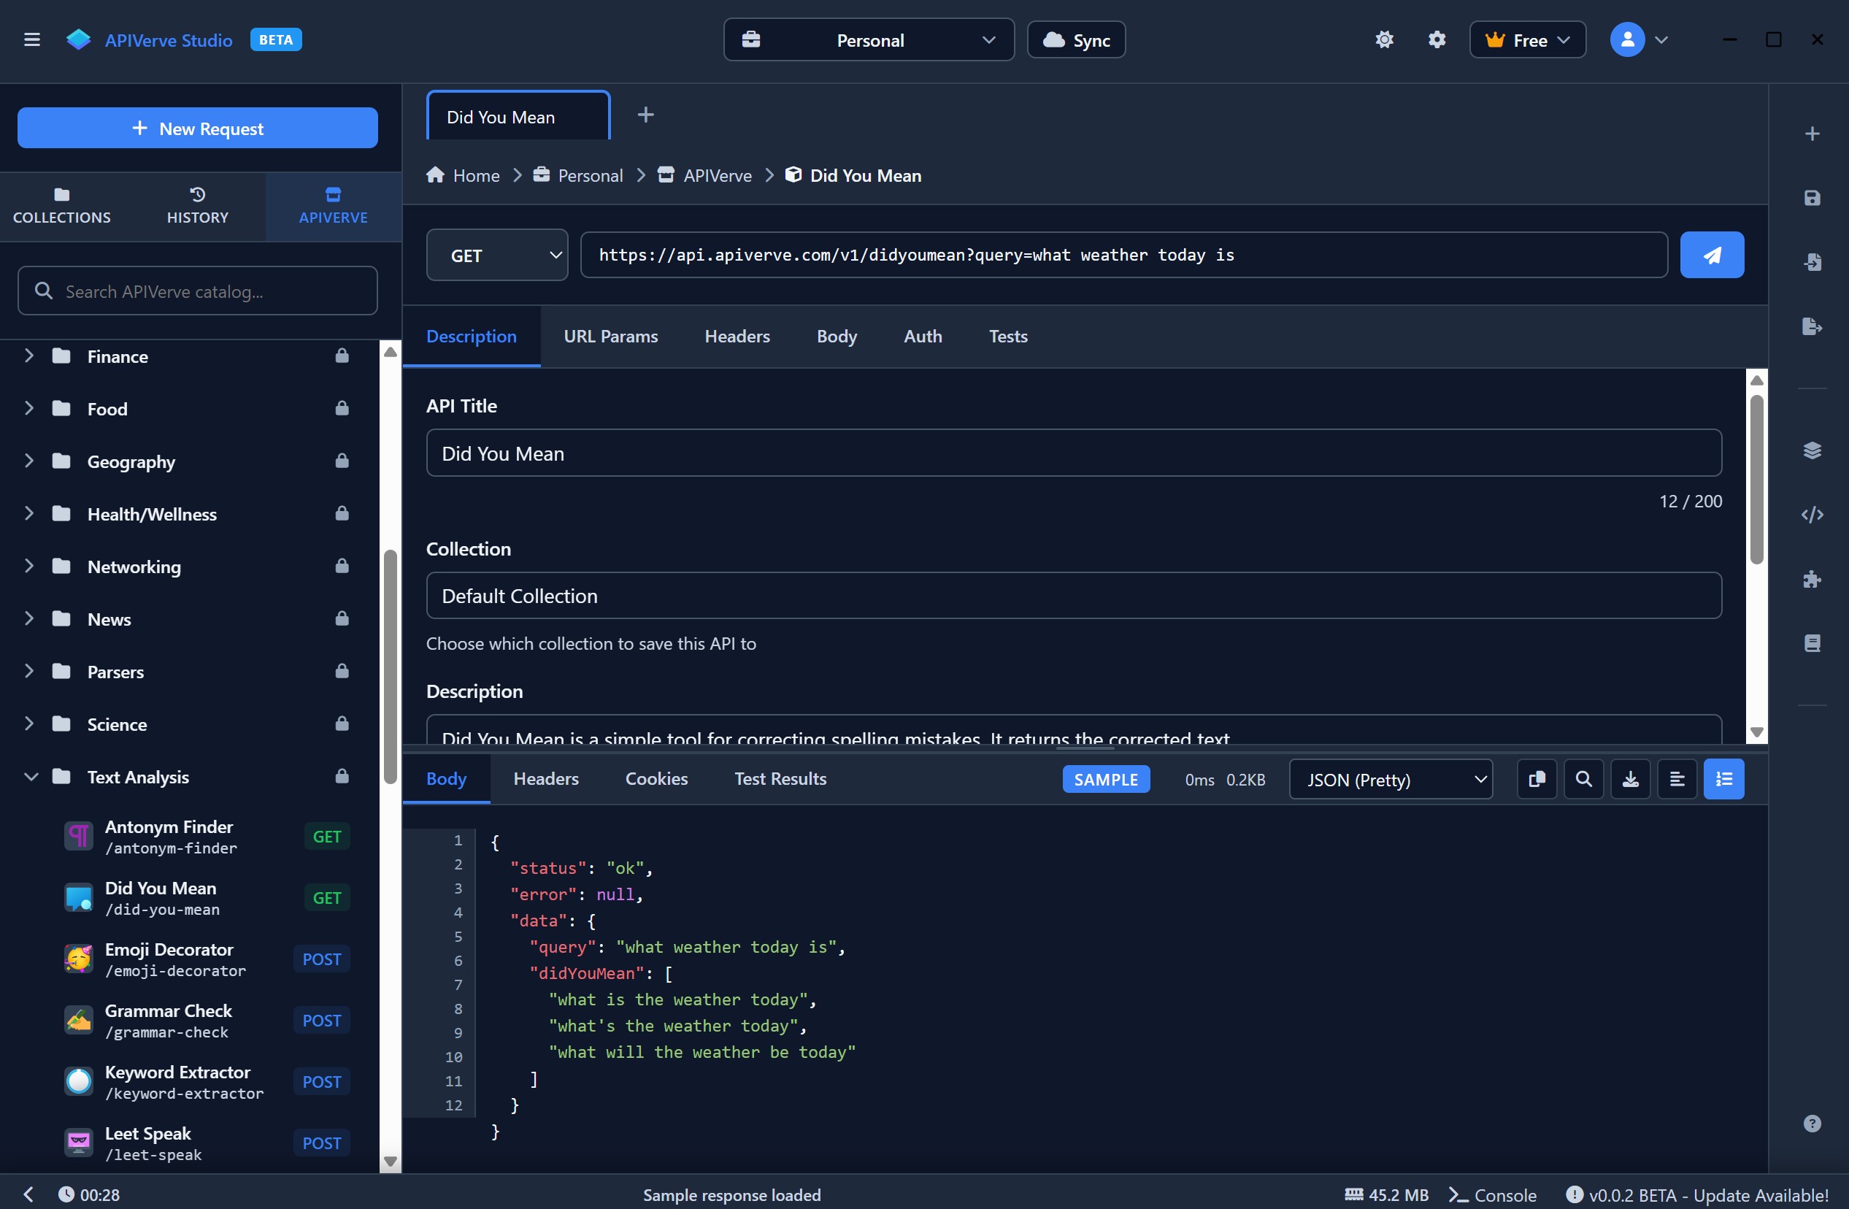Open the GET method dropdown

(x=496, y=255)
